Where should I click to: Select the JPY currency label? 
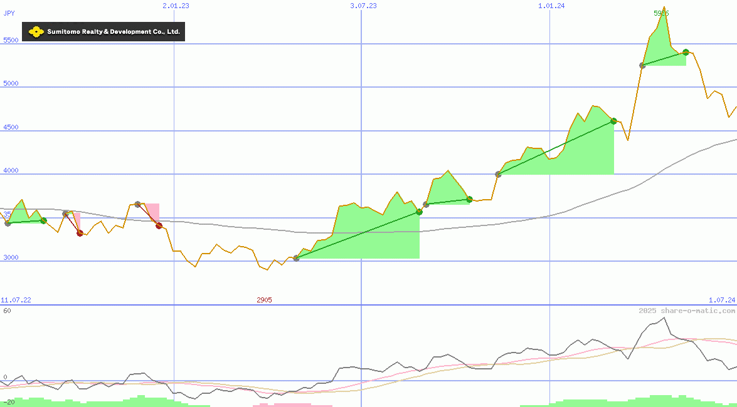(x=9, y=13)
